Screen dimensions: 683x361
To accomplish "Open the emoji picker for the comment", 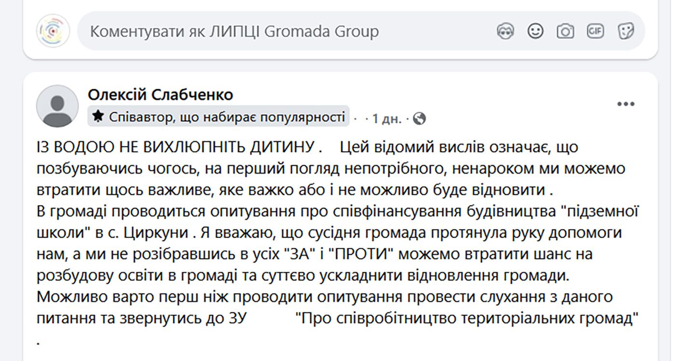I will [x=535, y=32].
